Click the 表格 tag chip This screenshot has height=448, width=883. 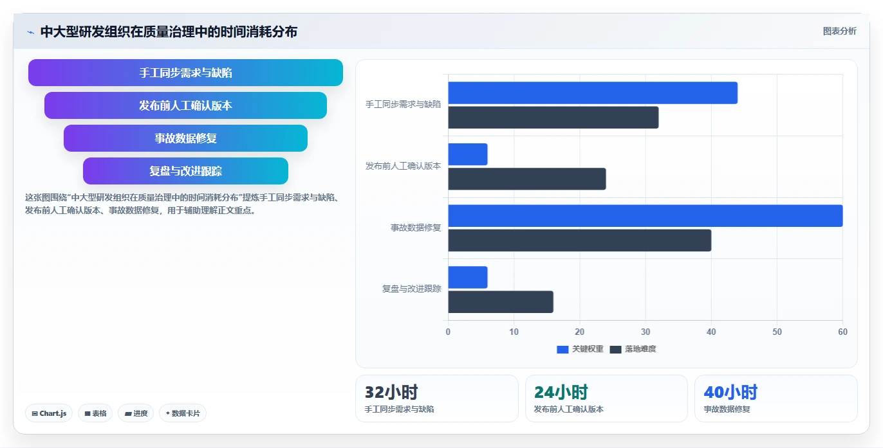point(95,413)
